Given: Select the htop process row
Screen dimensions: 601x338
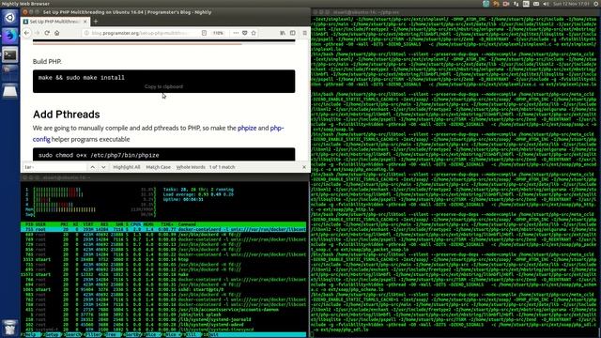Looking at the screenshot, I should click(163, 259).
